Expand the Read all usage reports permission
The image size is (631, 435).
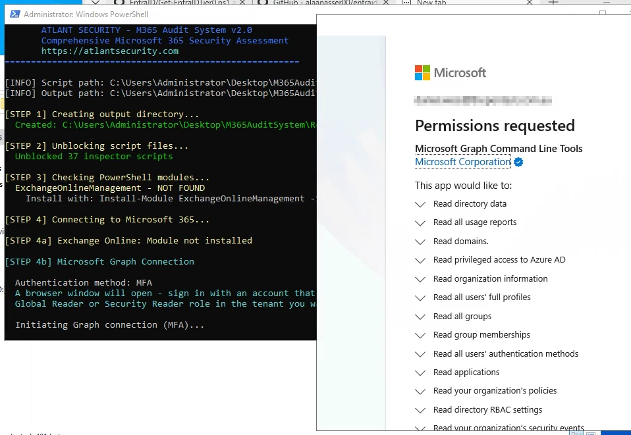pos(420,222)
